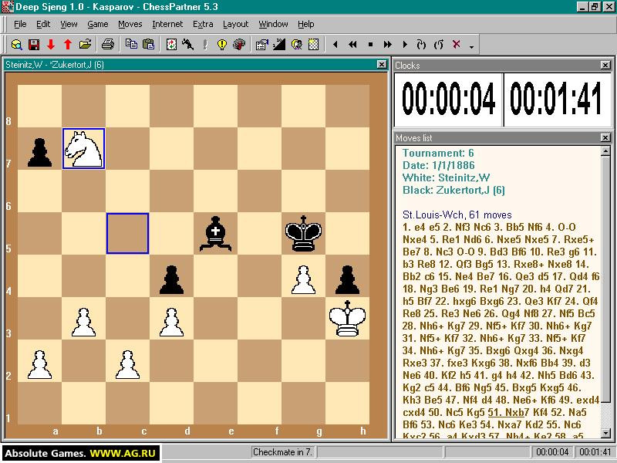The image size is (617, 463).
Task: Click the properties sheet toolbar icon
Action: (261, 45)
